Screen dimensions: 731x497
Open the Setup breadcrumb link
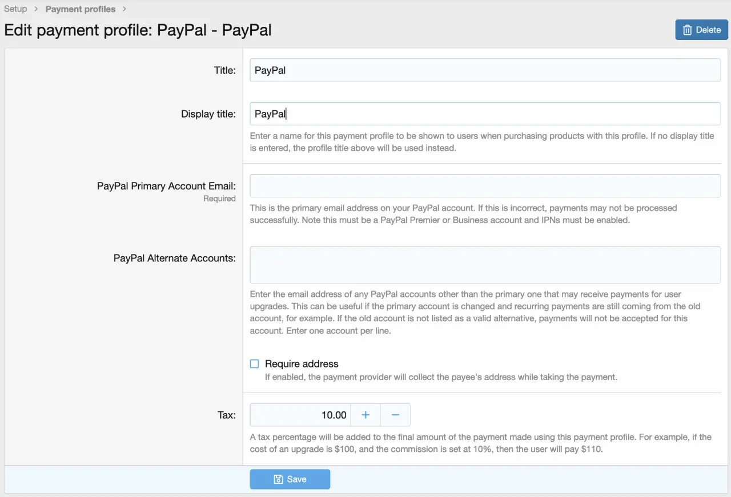click(x=15, y=9)
